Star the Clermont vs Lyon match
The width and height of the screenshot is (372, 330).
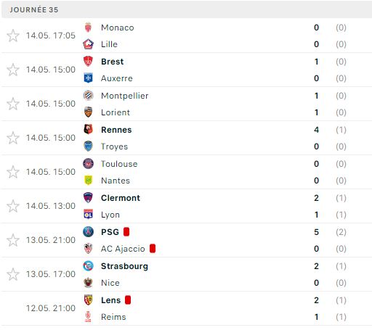coord(13,206)
